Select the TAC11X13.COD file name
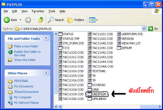 click(x=73, y=66)
